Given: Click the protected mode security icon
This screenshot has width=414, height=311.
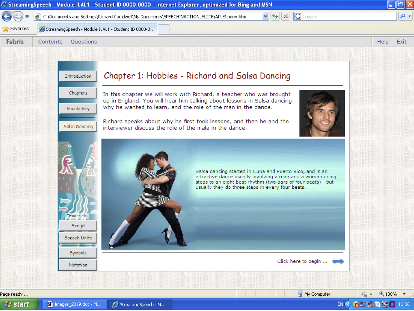Looking at the screenshot, I should click(x=364, y=294).
